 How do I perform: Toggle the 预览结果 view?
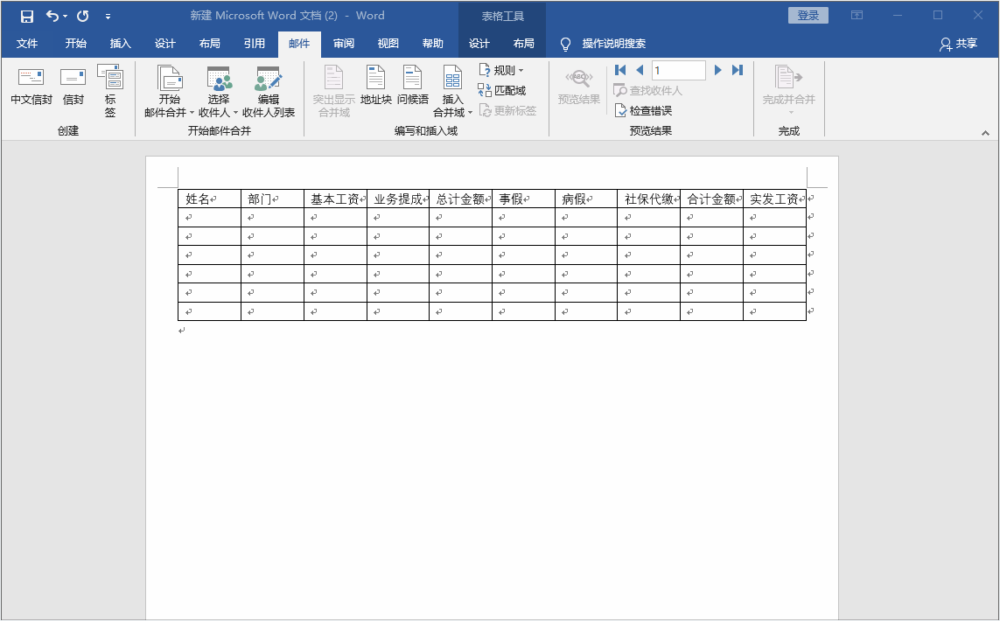578,87
